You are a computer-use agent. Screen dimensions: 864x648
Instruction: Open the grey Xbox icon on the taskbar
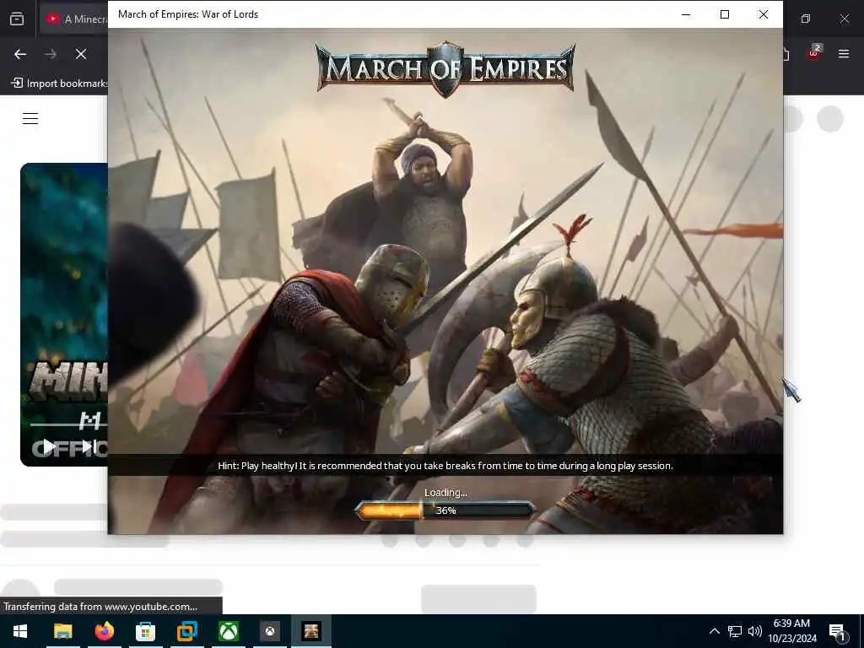[270, 631]
